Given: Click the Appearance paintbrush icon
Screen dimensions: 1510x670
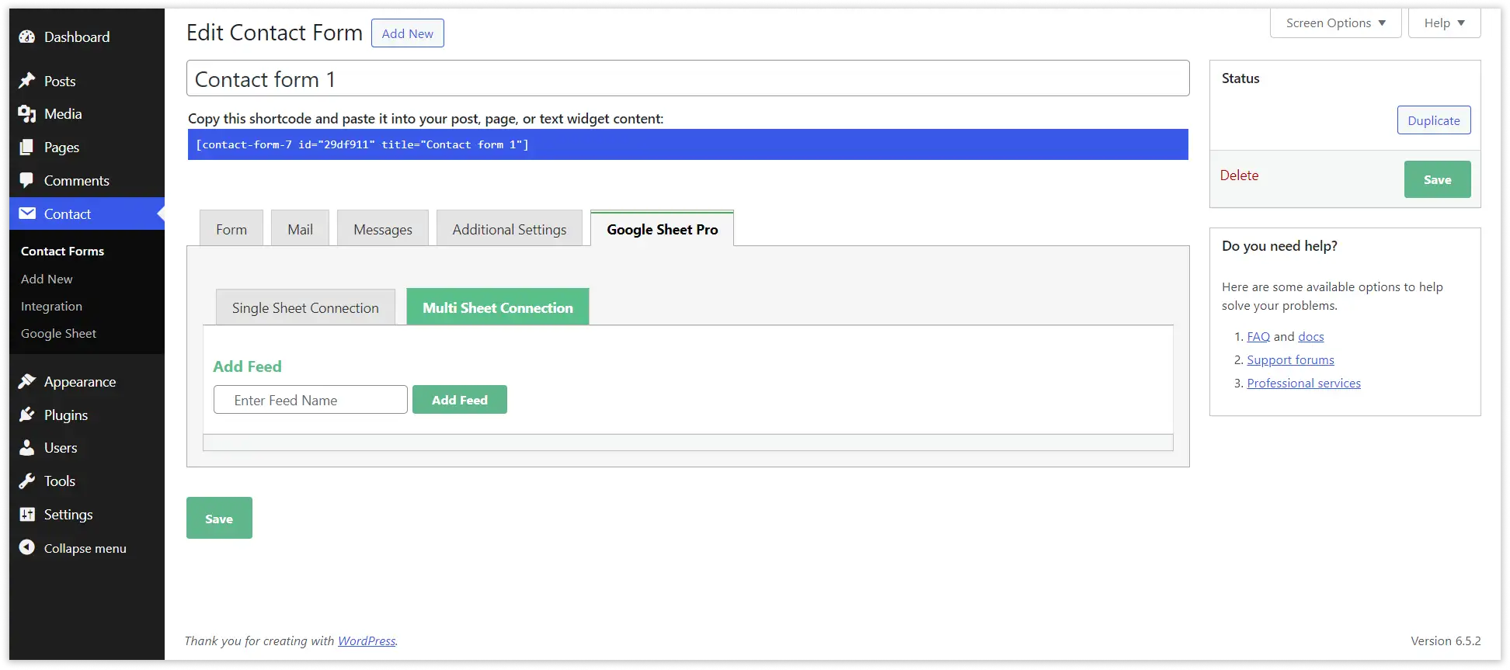Looking at the screenshot, I should (27, 382).
